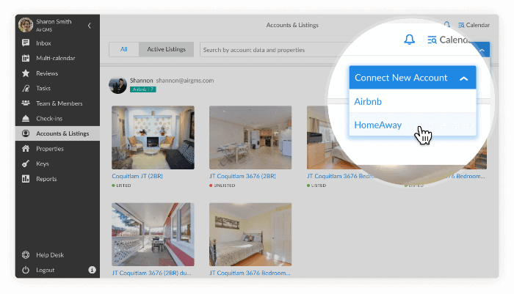Open the Reports sidebar label

pyautogui.click(x=46, y=179)
